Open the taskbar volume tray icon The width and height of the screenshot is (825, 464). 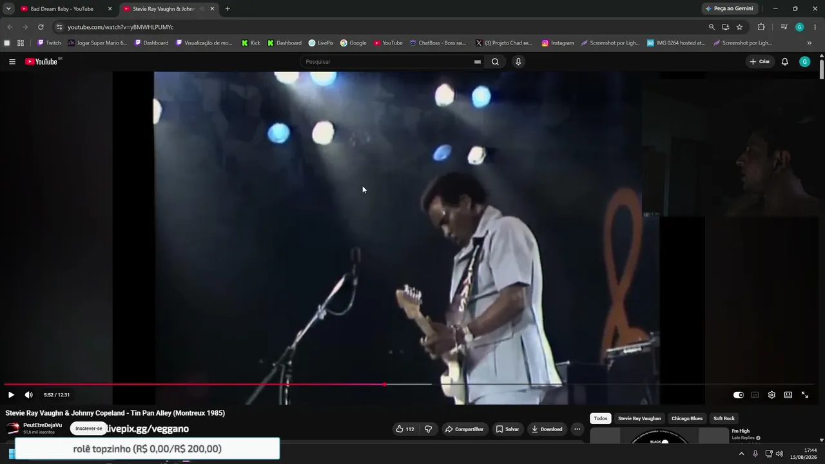click(779, 454)
